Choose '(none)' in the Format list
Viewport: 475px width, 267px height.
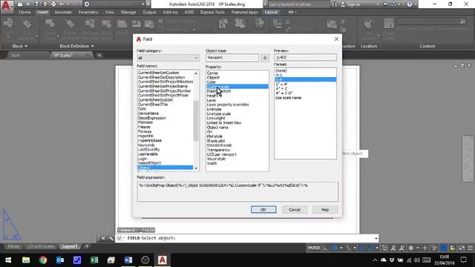click(x=281, y=70)
